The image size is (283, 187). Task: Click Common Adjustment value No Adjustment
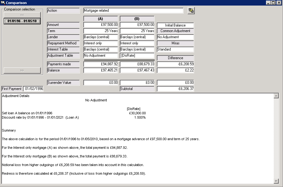click(175, 37)
